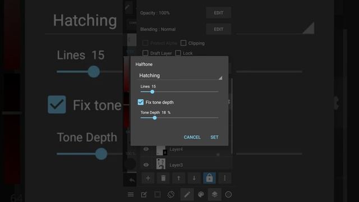Enable the Lock checkbox
The width and height of the screenshot is (359, 202).
(x=178, y=53)
